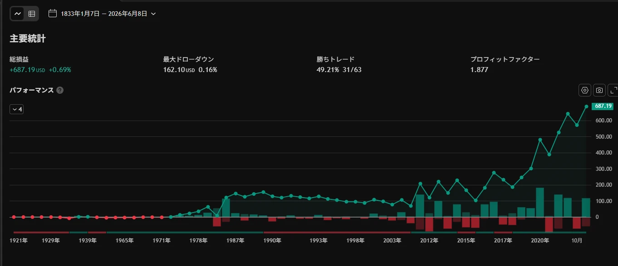The height and width of the screenshot is (266, 618).
Task: Expand the date range chevron arrow
Action: pyautogui.click(x=153, y=14)
